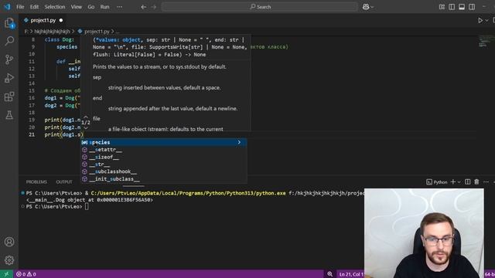The width and height of the screenshot is (495, 278).
Task: Create a new terminal with plus
Action: (453, 182)
